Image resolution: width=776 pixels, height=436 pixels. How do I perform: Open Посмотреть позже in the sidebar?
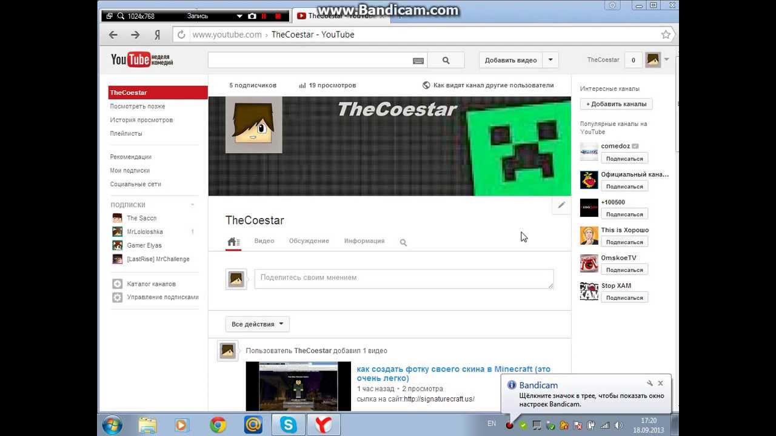point(138,107)
